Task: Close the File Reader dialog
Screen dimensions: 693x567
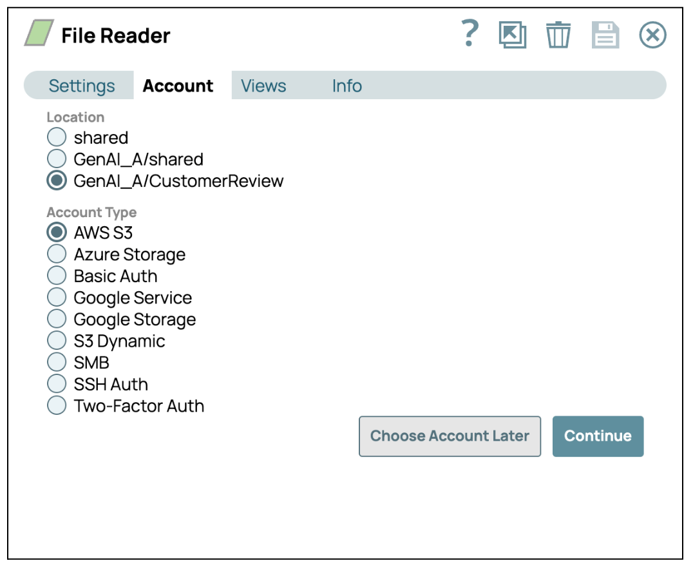Action: click(652, 35)
